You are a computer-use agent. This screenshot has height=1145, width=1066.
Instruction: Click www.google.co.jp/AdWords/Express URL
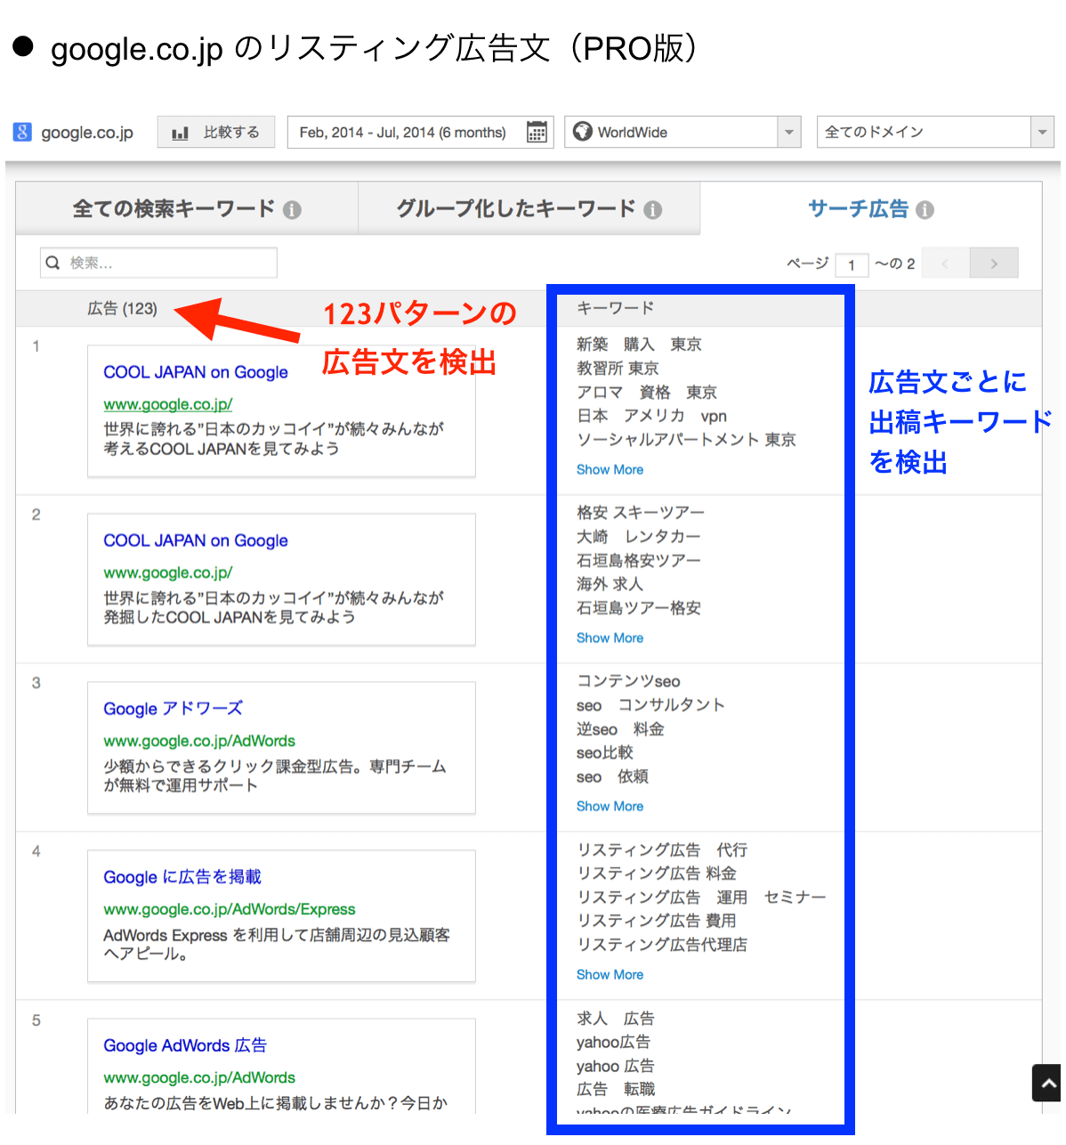click(230, 909)
